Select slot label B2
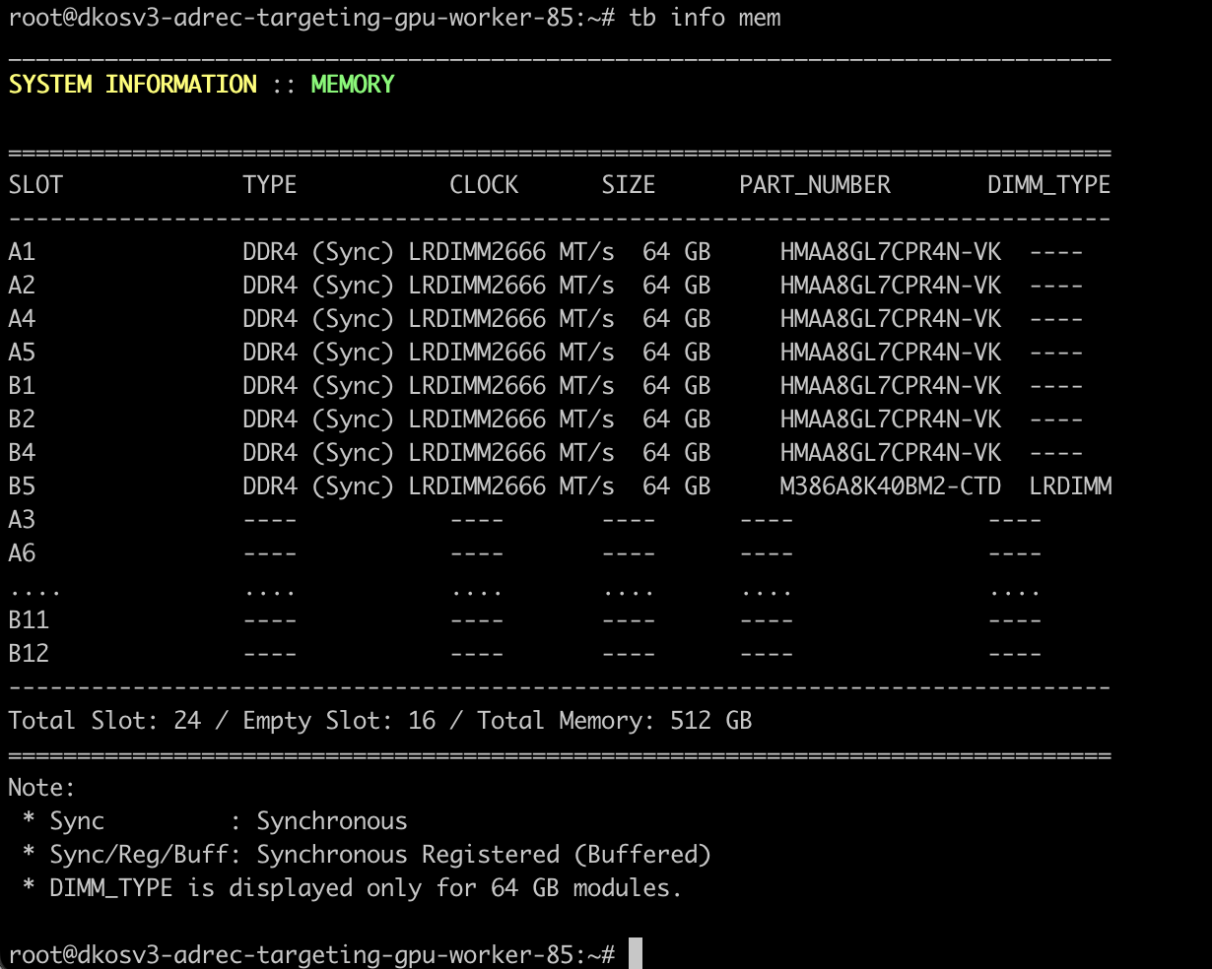Image resolution: width=1212 pixels, height=969 pixels. coord(22,420)
